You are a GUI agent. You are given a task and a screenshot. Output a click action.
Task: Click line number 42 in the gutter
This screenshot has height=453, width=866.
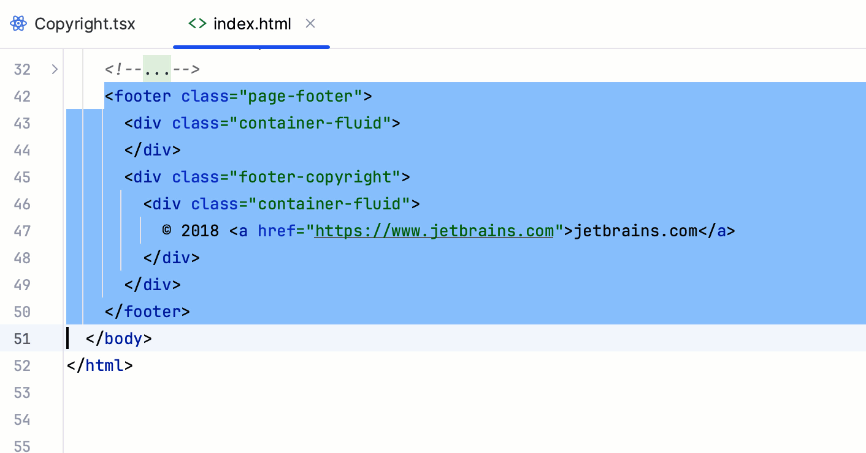coord(22,96)
